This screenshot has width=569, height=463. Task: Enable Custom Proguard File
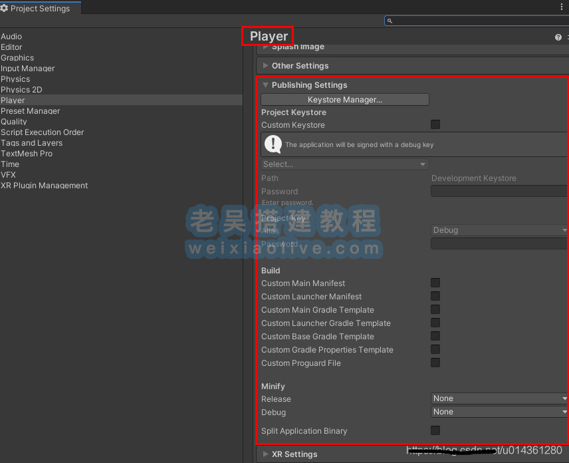click(x=435, y=363)
